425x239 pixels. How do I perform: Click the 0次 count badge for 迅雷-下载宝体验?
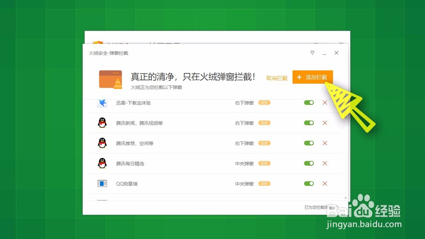coord(264,103)
